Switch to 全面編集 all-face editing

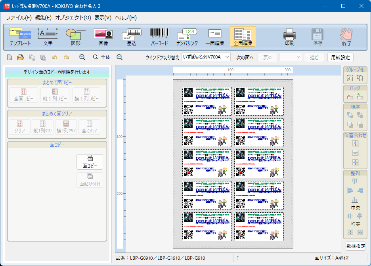pos(243,37)
